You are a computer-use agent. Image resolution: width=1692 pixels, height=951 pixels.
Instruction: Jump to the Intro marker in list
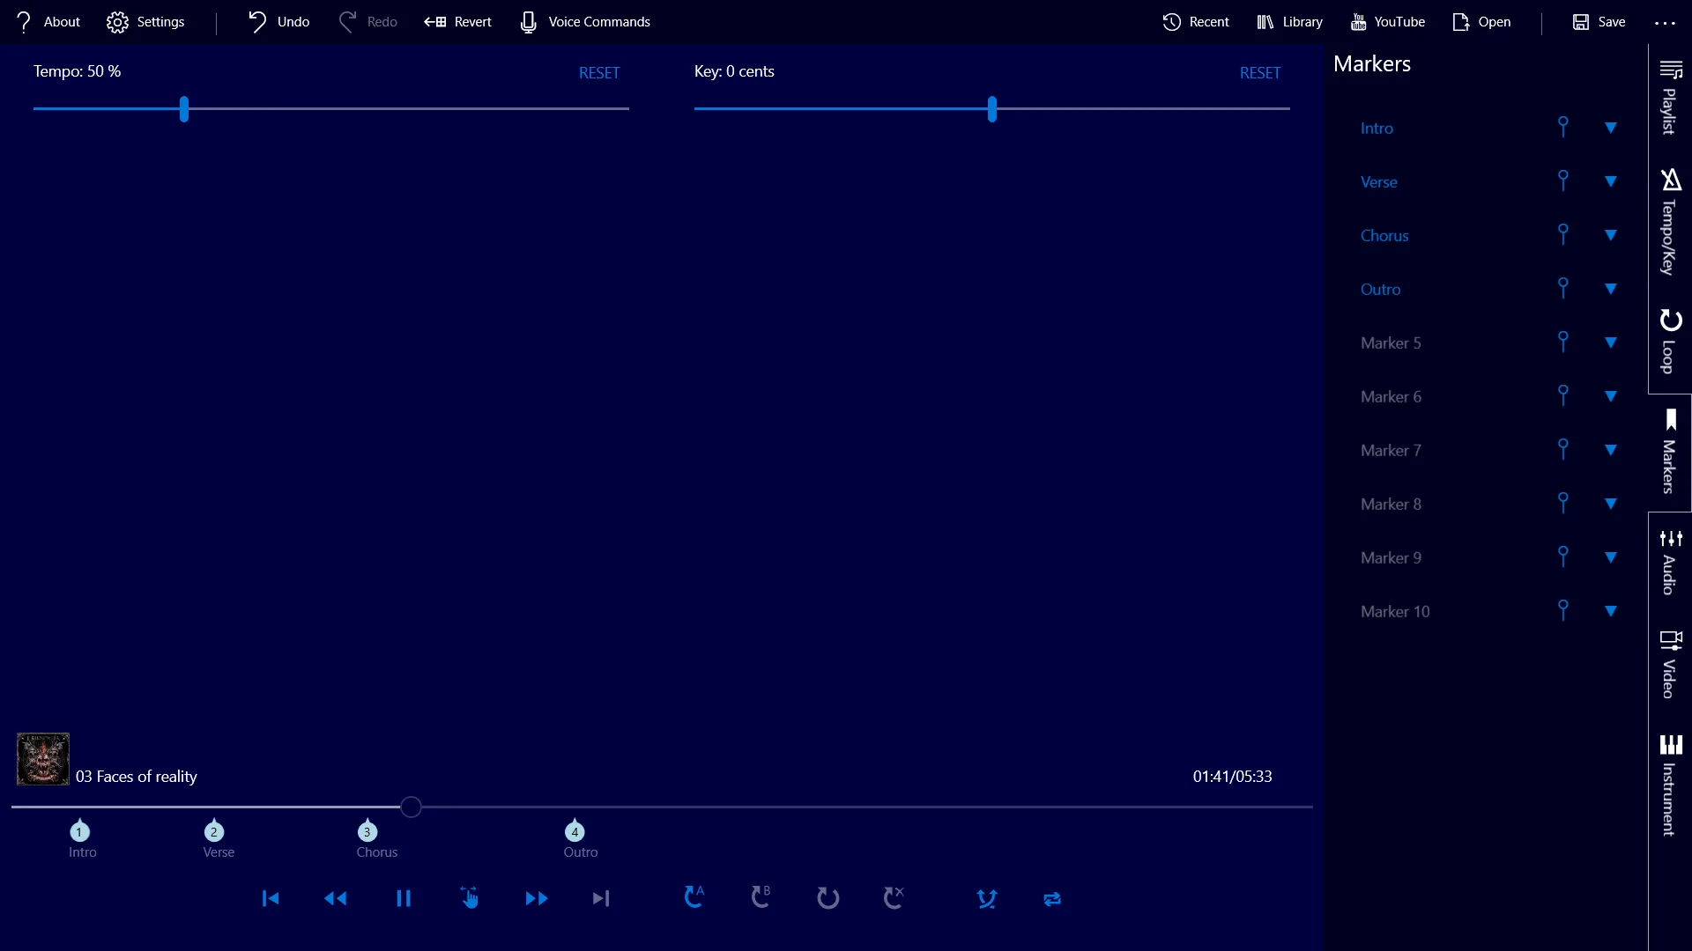coord(1377,129)
